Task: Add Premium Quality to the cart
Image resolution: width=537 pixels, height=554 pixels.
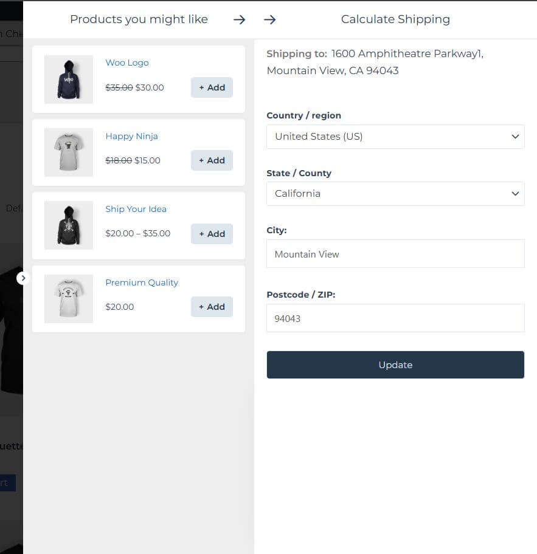Action: coord(212,307)
